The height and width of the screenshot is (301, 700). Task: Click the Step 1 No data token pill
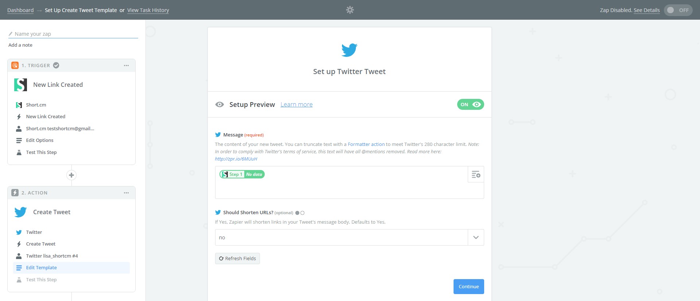point(242,174)
